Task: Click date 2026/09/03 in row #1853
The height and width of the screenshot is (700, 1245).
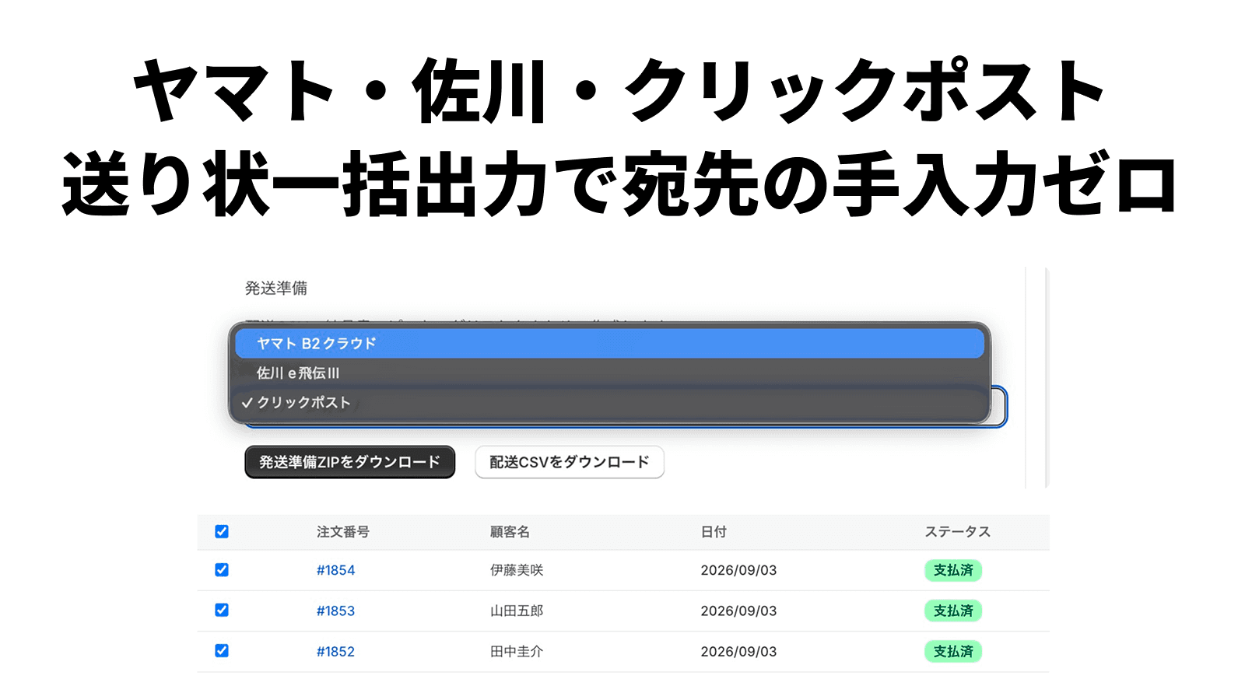Action: [x=738, y=611]
